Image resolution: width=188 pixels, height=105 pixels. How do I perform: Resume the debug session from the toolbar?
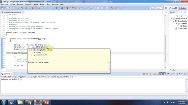[26, 8]
